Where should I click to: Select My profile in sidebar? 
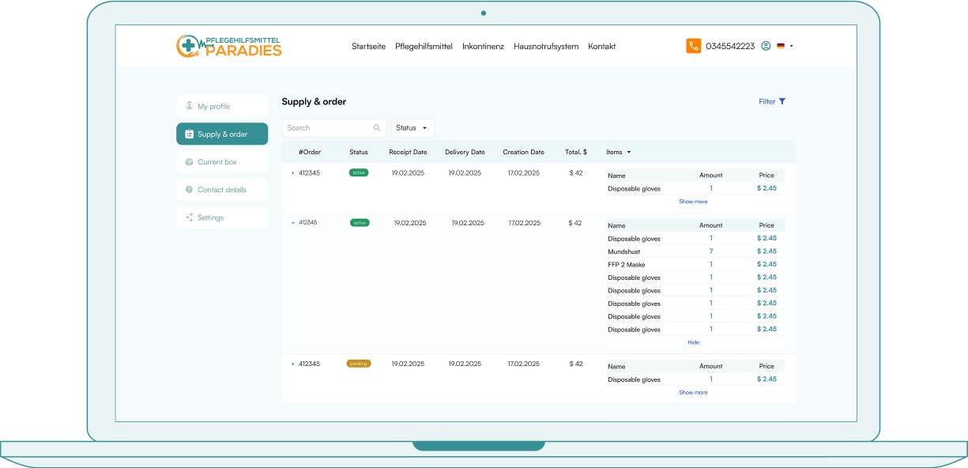pyautogui.click(x=222, y=106)
